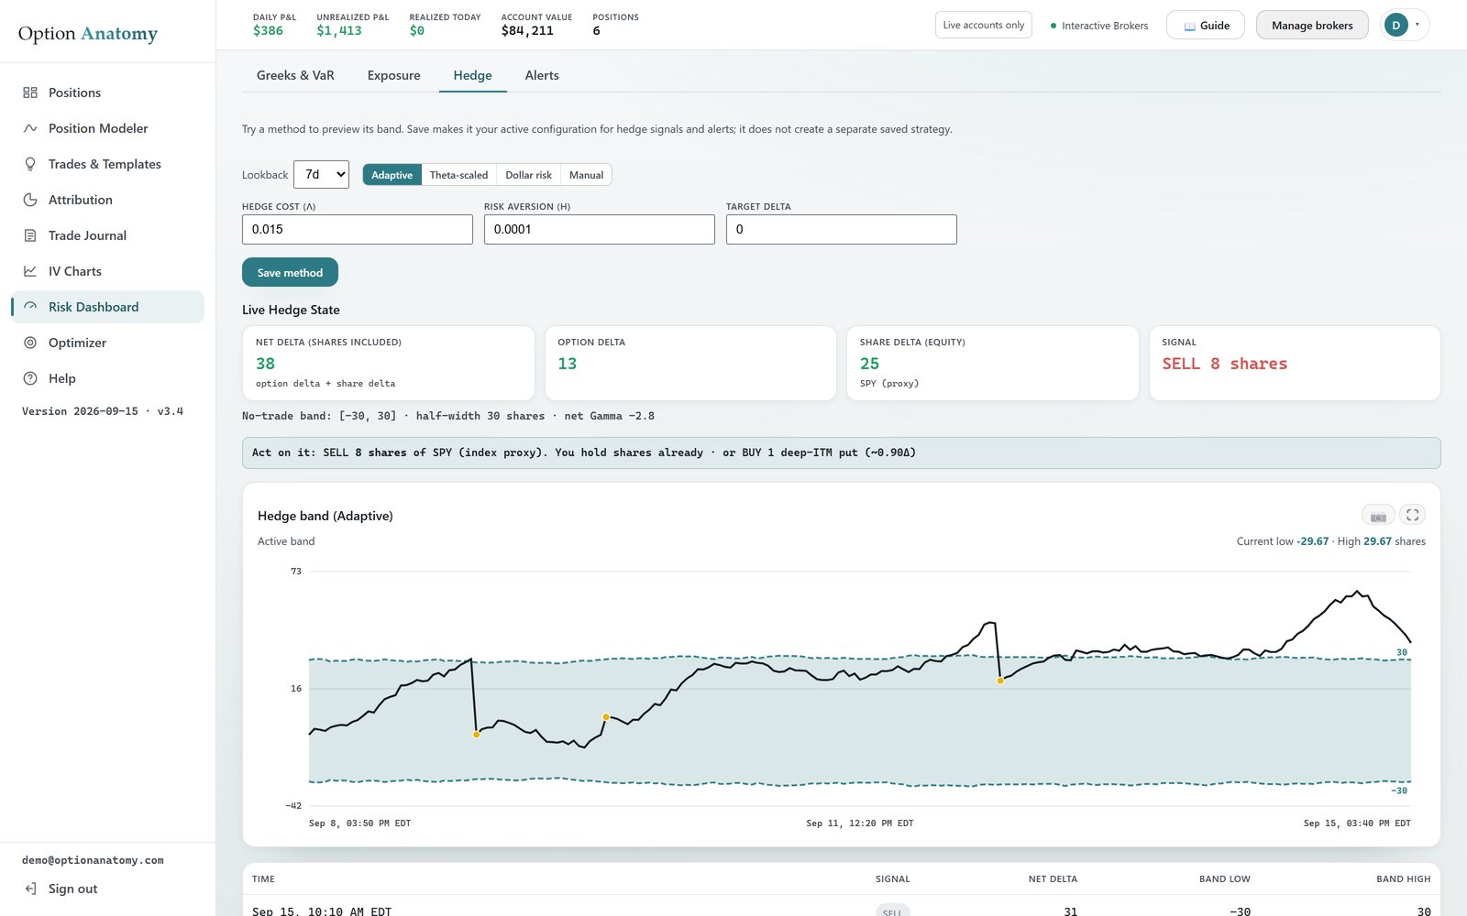Open Position Modeler icon in sidebar
Image resolution: width=1467 pixels, height=916 pixels.
pos(30,128)
